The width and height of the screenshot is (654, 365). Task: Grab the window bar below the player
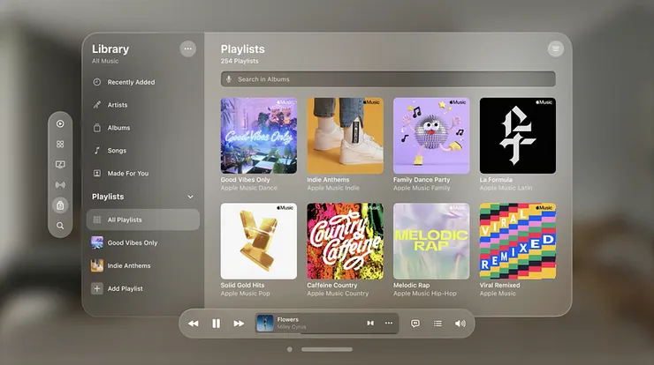327,350
